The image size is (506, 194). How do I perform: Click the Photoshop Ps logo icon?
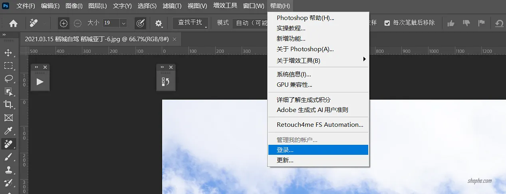[6, 6]
